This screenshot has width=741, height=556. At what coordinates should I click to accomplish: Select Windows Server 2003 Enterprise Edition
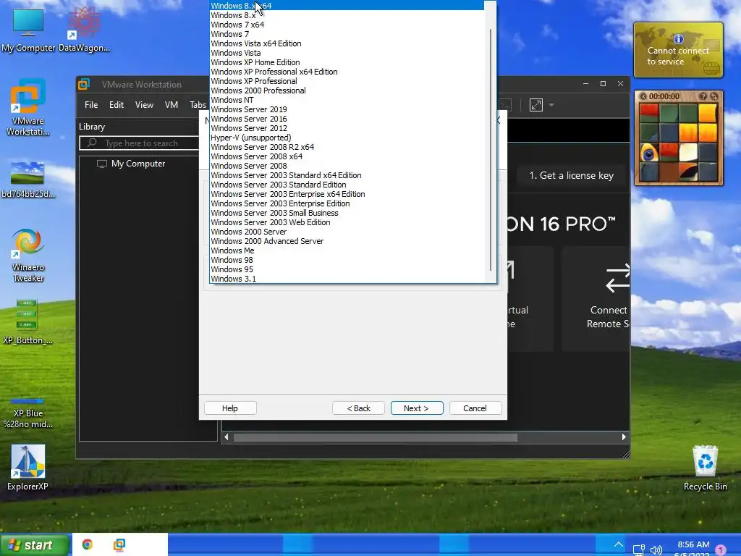point(347,203)
